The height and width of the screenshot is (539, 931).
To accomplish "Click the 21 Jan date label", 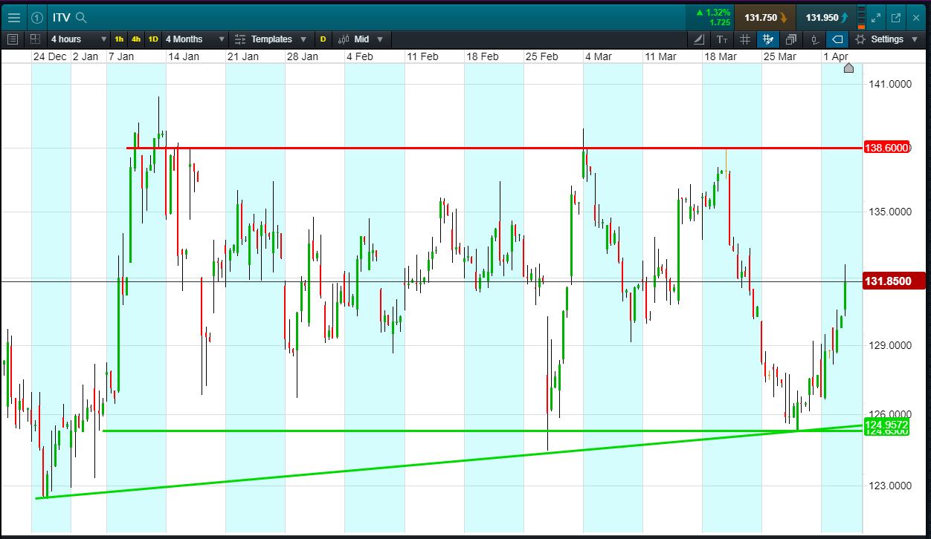I will 242,56.
